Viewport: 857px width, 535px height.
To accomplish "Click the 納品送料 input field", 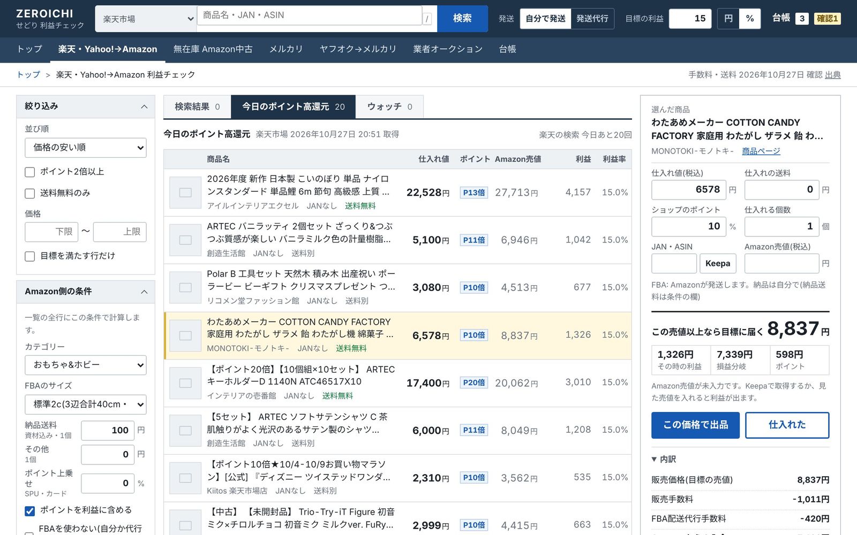I will pos(107,430).
